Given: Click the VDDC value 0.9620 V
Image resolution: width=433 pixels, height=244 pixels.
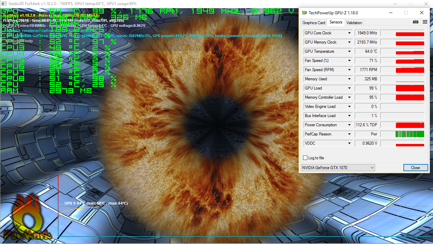Looking at the screenshot, I should click(367, 143).
